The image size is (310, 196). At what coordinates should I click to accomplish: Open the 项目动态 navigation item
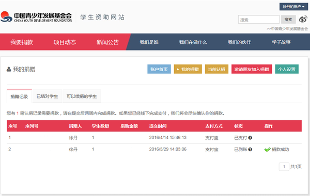(x=65, y=42)
